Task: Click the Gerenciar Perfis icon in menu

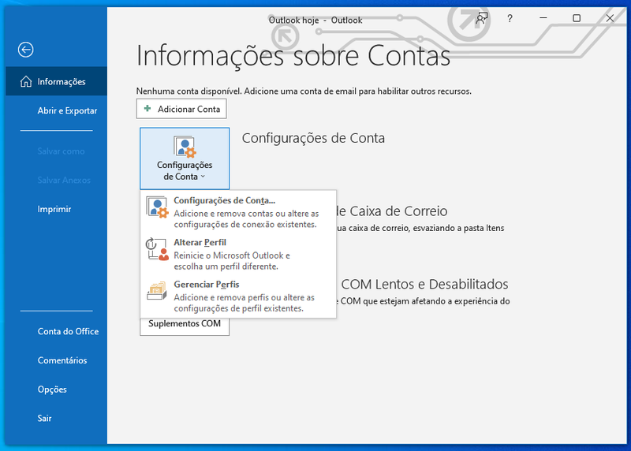Action: 158,292
